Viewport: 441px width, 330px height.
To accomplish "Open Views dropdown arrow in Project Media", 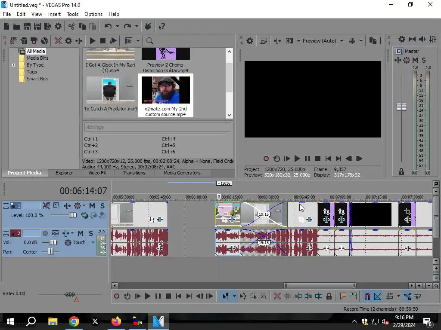I will pos(138,41).
